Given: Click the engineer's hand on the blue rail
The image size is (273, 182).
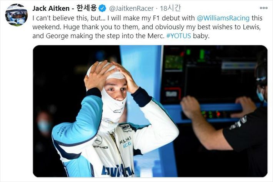Looking at the screenshot, I should [x=191, y=106].
